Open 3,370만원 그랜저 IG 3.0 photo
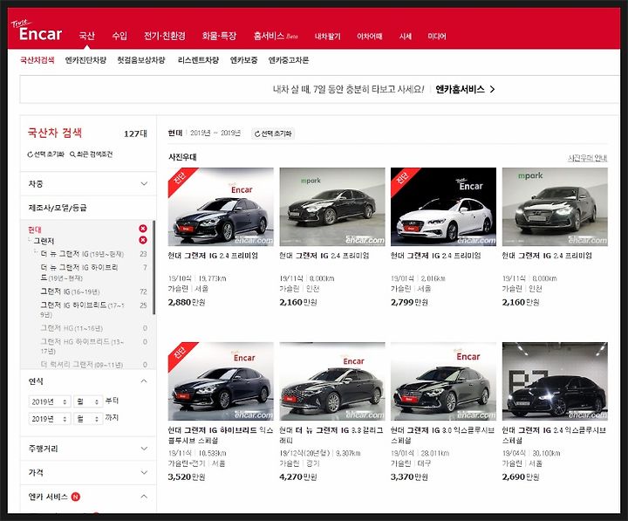The height and width of the screenshot is (521, 628). tap(443, 381)
